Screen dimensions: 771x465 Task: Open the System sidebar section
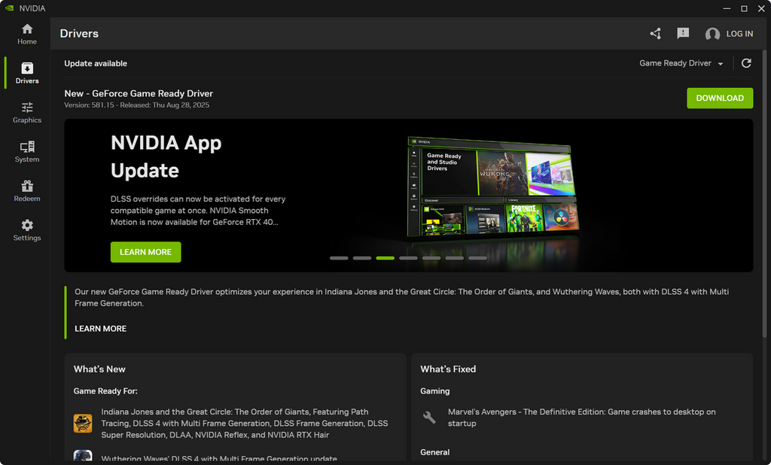click(27, 152)
